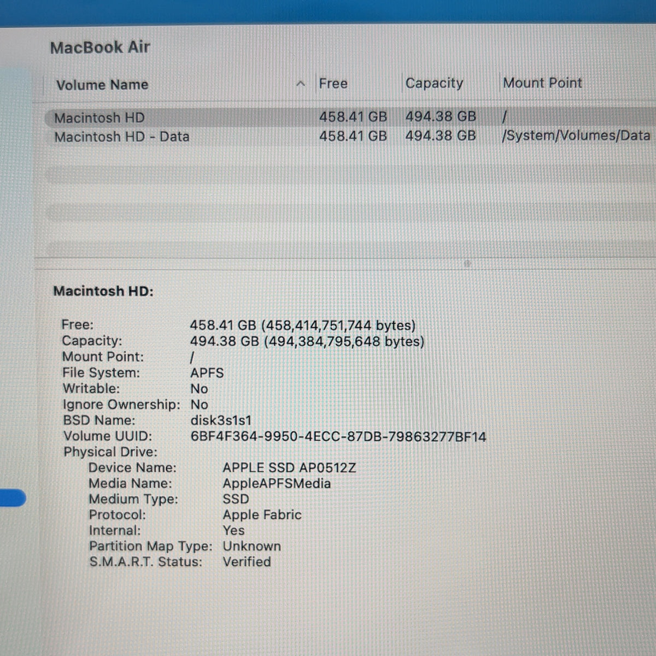Click the File System value APFS
656x656 pixels.
pos(207,373)
